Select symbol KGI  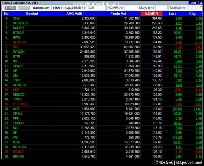16,128
